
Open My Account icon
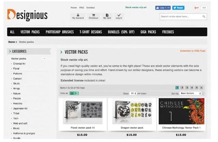78,15
